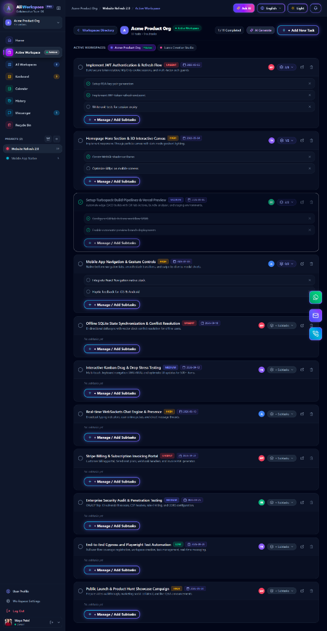
Task: Open the notifications bell icon
Action: (x=316, y=8)
